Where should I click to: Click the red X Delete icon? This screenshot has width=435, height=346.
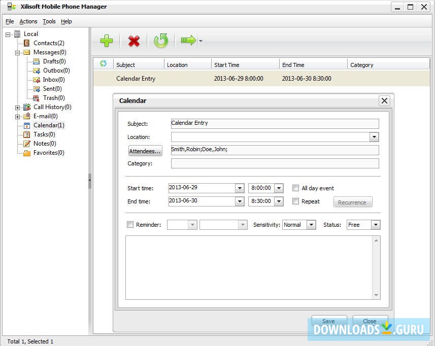[x=134, y=41]
